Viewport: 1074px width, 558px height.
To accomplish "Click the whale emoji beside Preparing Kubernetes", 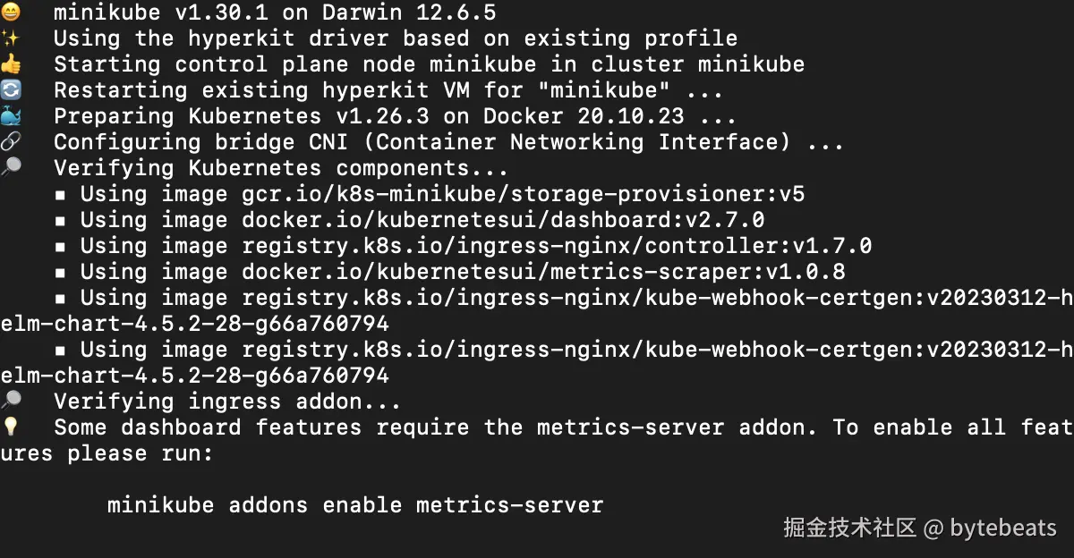I will tap(10, 116).
